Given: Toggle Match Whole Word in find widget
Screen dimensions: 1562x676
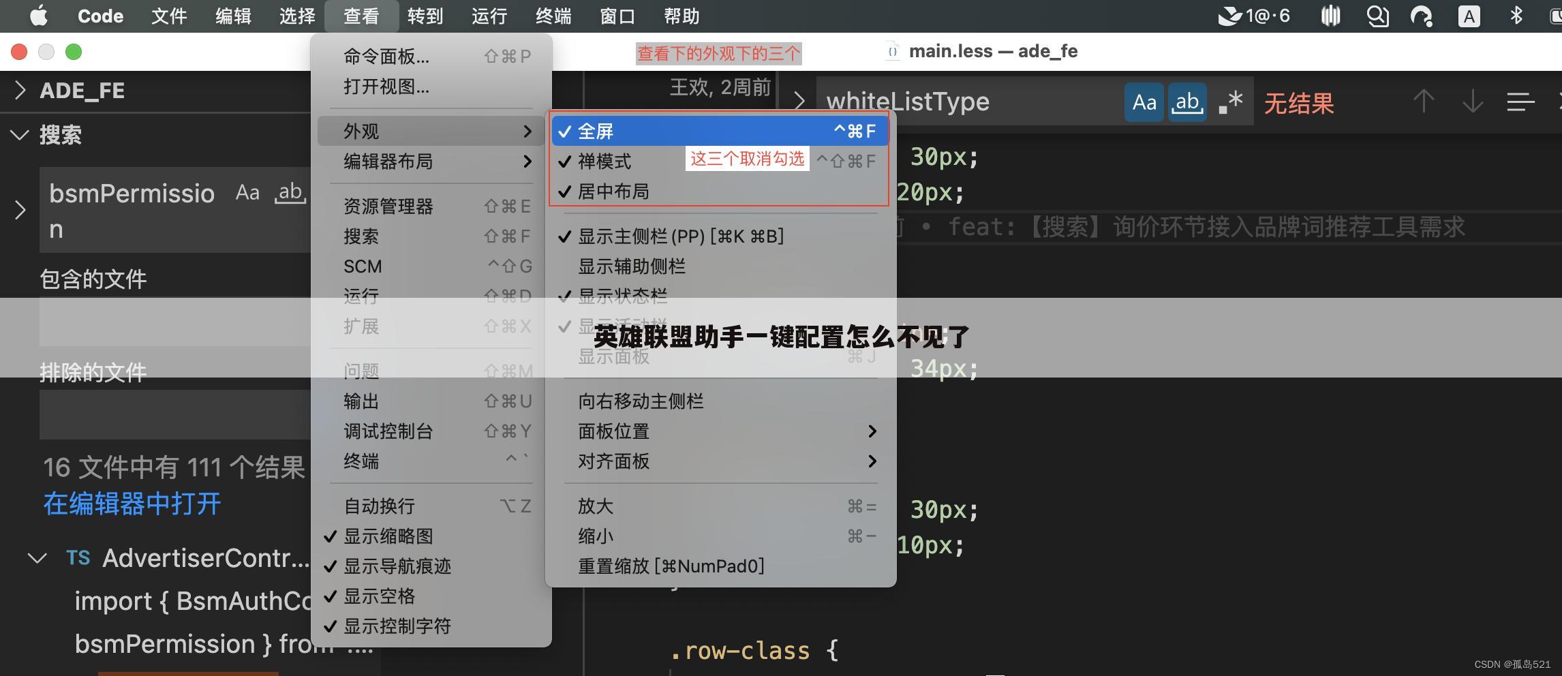Looking at the screenshot, I should point(1187,102).
